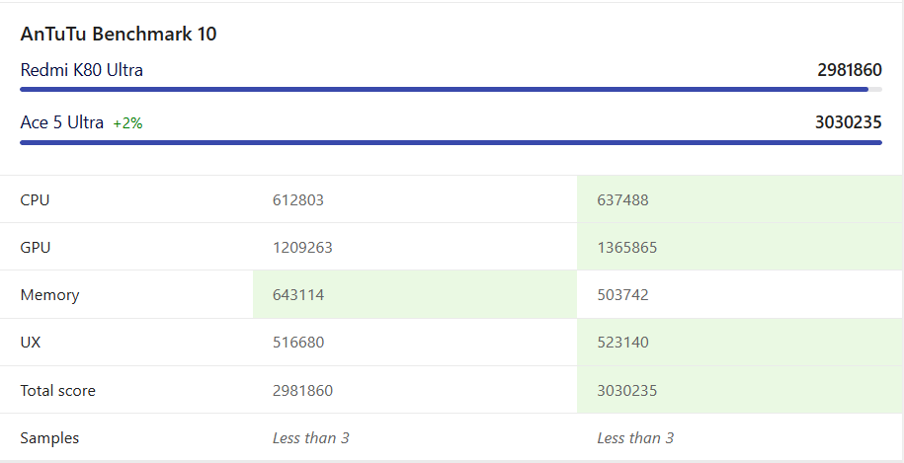Select the Memory row label
The height and width of the screenshot is (463, 904).
click(49, 295)
